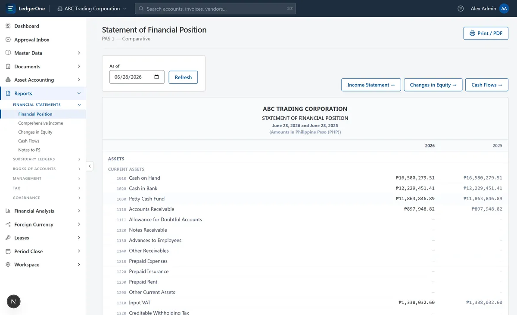This screenshot has width=517, height=315.
Task: Click the As of date field
Action: click(137, 77)
